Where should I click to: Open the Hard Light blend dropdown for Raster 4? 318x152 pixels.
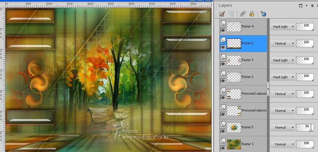[283, 26]
